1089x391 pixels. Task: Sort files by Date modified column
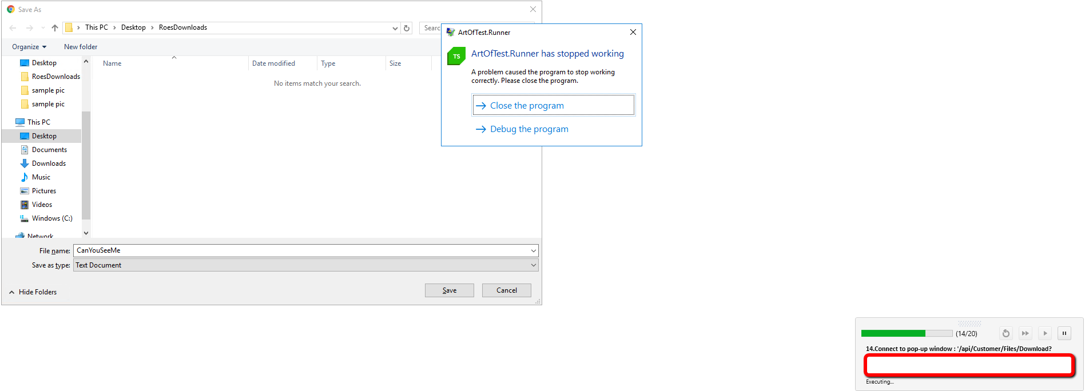pyautogui.click(x=273, y=63)
